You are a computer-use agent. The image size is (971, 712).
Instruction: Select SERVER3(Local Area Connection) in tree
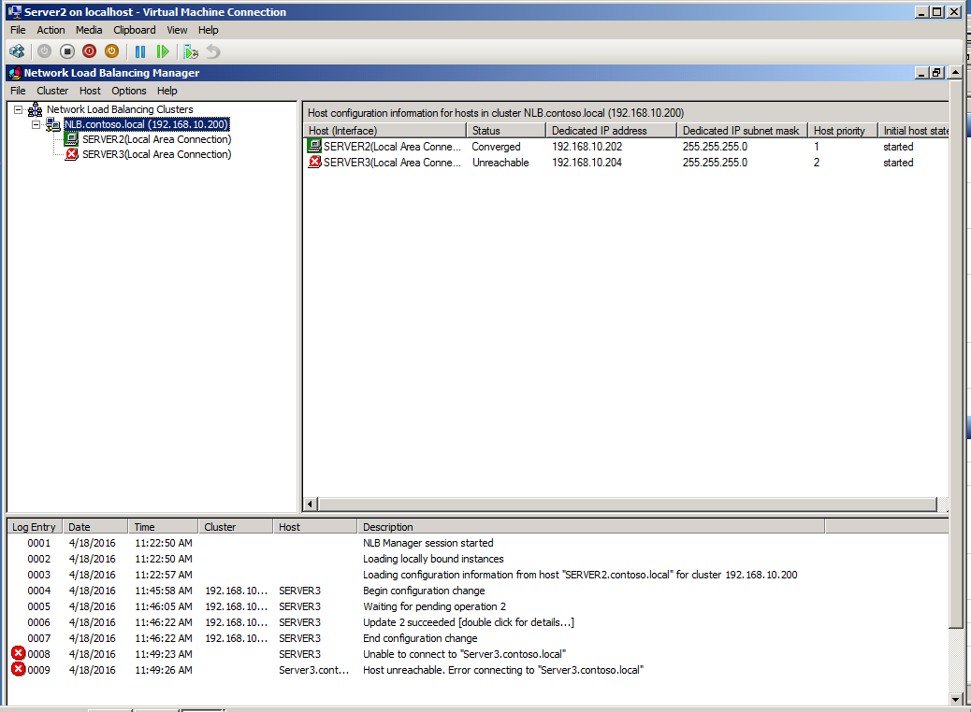156,154
